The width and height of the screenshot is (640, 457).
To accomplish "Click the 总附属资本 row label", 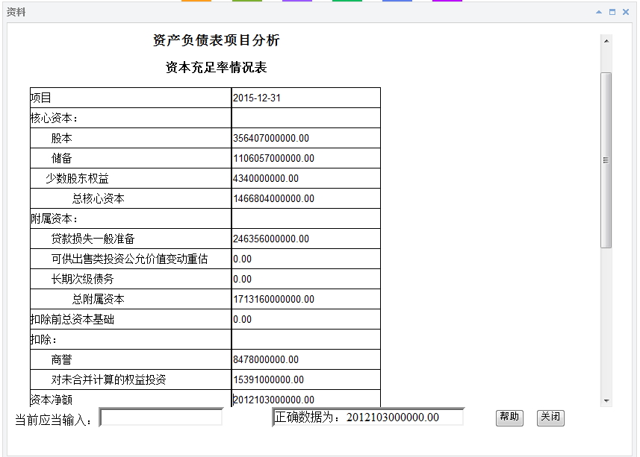I will pos(99,299).
